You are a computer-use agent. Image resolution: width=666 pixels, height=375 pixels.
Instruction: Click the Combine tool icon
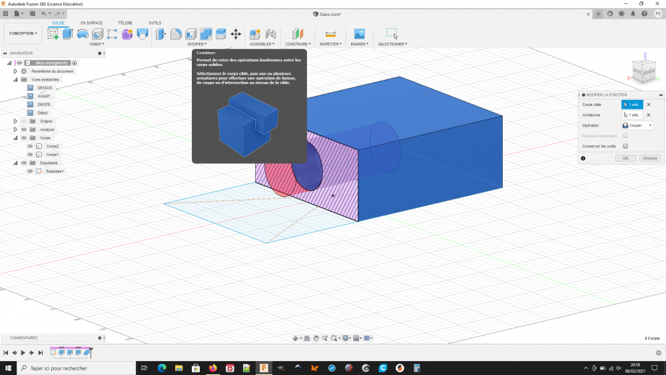point(206,34)
